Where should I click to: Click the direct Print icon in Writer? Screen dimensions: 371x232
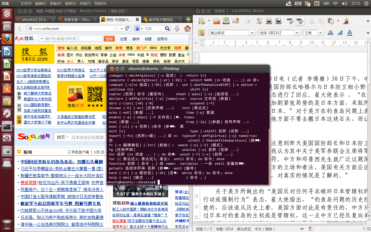click(269, 21)
